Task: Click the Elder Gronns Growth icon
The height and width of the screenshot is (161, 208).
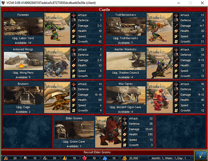Action: [x=125, y=145]
